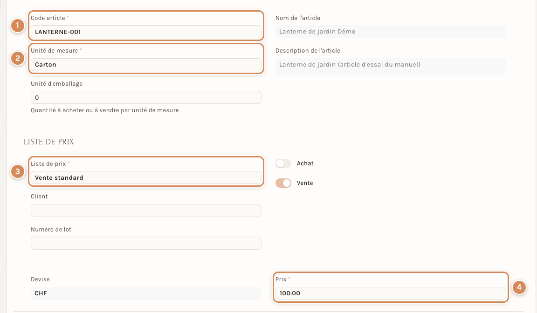Open the Liste de prix field showing Vente standard
537x313 pixels.
point(146,177)
